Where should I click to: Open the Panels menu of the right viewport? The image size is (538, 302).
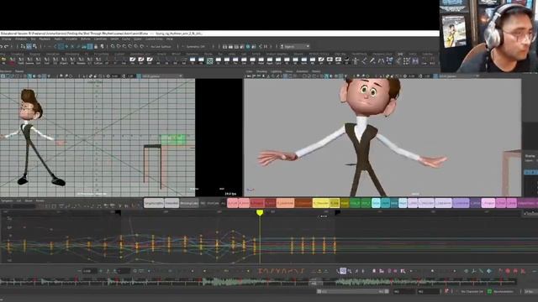point(316,71)
